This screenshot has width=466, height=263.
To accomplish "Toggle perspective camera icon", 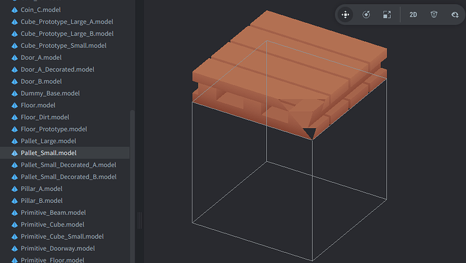I will [434, 15].
